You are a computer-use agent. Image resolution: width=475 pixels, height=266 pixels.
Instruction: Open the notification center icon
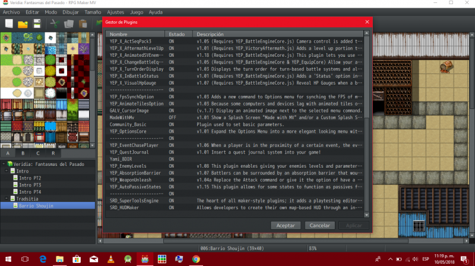(464, 259)
